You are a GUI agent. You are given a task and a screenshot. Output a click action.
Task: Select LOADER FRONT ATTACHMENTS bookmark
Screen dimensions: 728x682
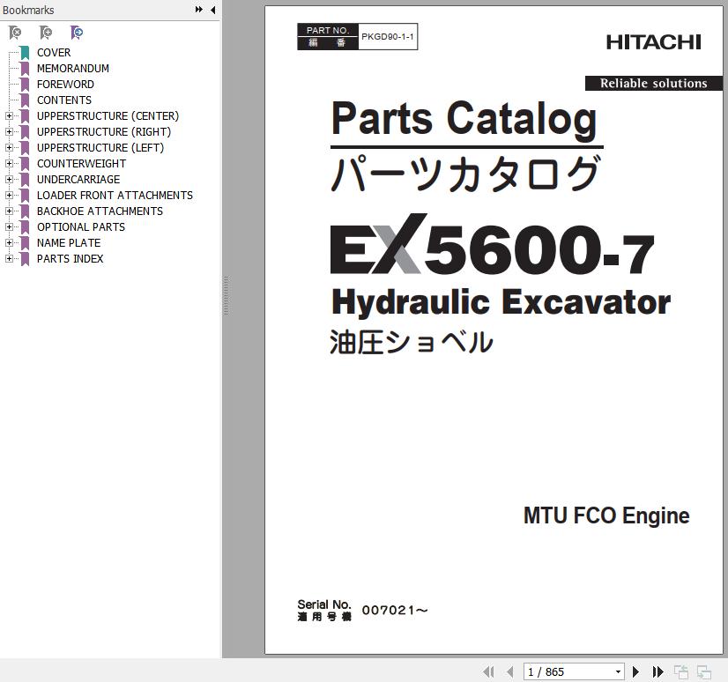(115, 195)
